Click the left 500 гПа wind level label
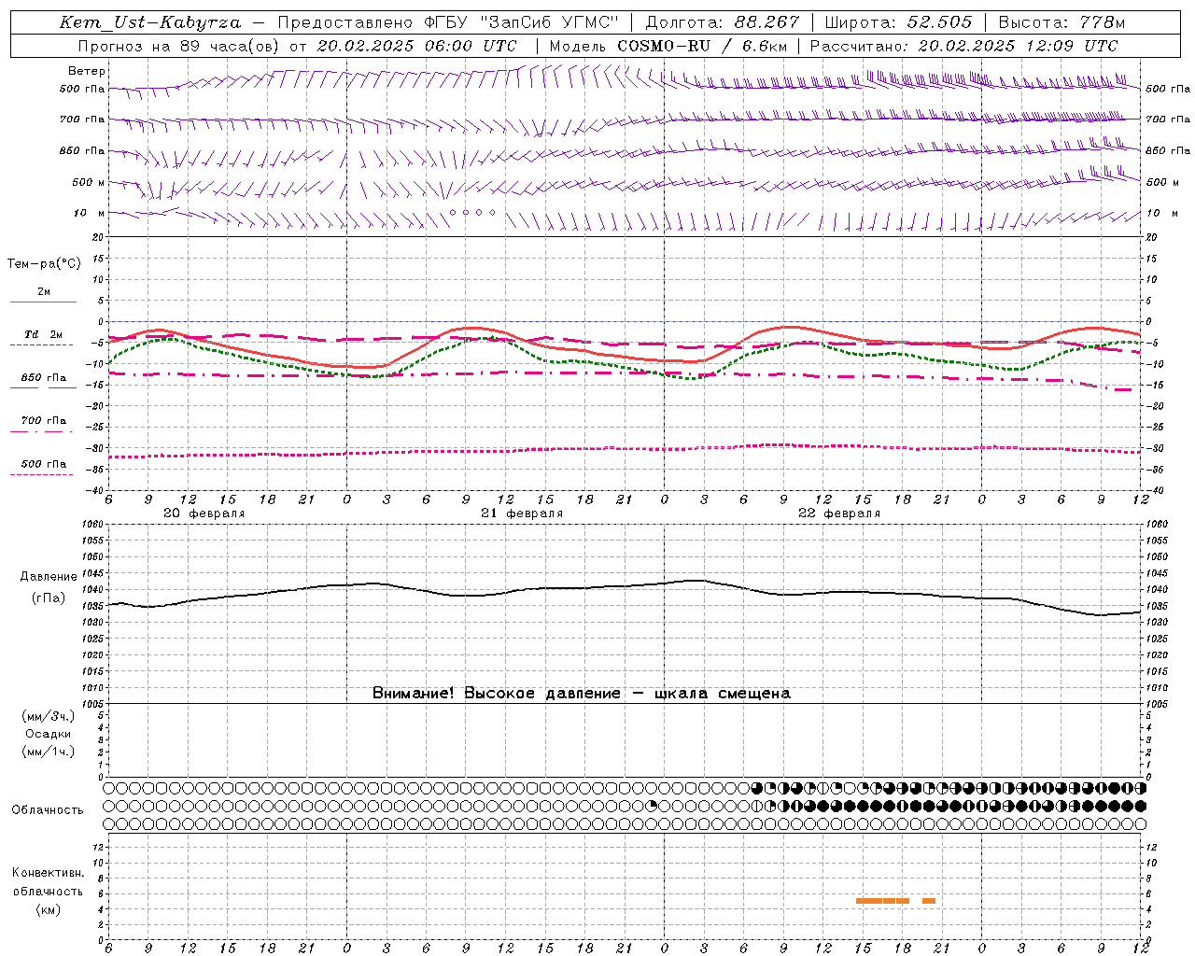 point(82,89)
